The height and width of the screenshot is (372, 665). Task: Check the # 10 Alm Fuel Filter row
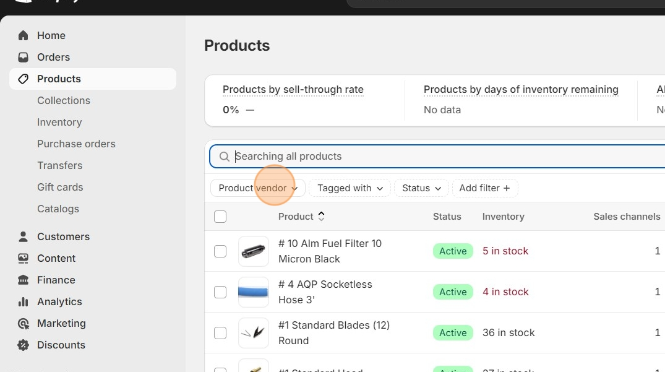click(220, 251)
